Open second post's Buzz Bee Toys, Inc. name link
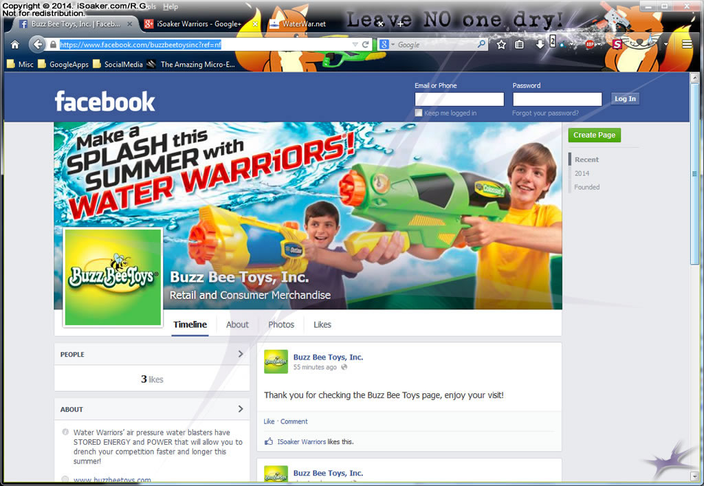This screenshot has width=704, height=486. tap(328, 473)
